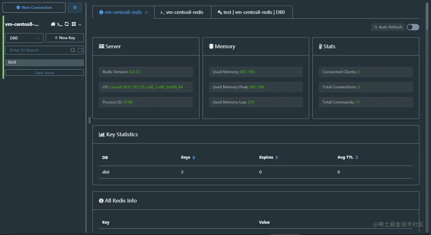This screenshot has width=431, height=235.
Task: Switch to the vm-centos8-redis console tab
Action: tap(183, 12)
